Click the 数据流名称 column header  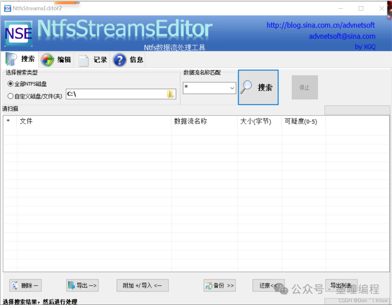204,121
